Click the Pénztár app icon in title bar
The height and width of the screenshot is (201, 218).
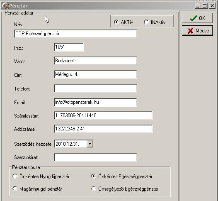(5, 6)
